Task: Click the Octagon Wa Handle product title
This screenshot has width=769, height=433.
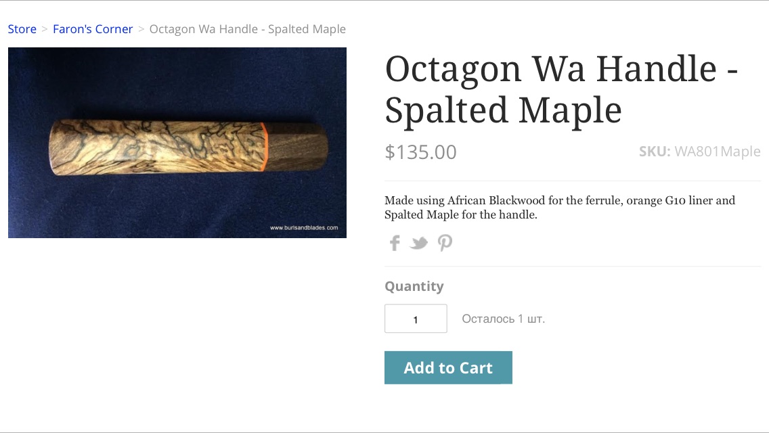Action: (561, 89)
